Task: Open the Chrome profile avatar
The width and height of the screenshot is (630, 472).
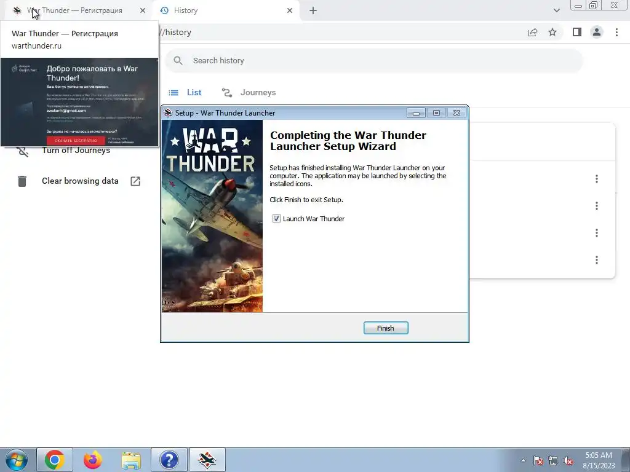Action: (x=597, y=32)
